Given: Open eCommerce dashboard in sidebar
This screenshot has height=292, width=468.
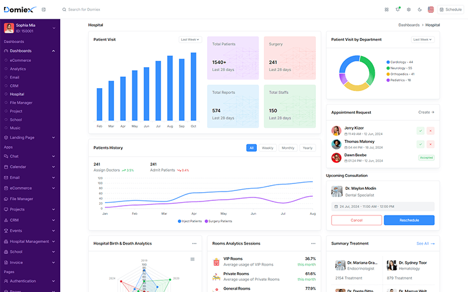Looking at the screenshot, I should point(20,60).
